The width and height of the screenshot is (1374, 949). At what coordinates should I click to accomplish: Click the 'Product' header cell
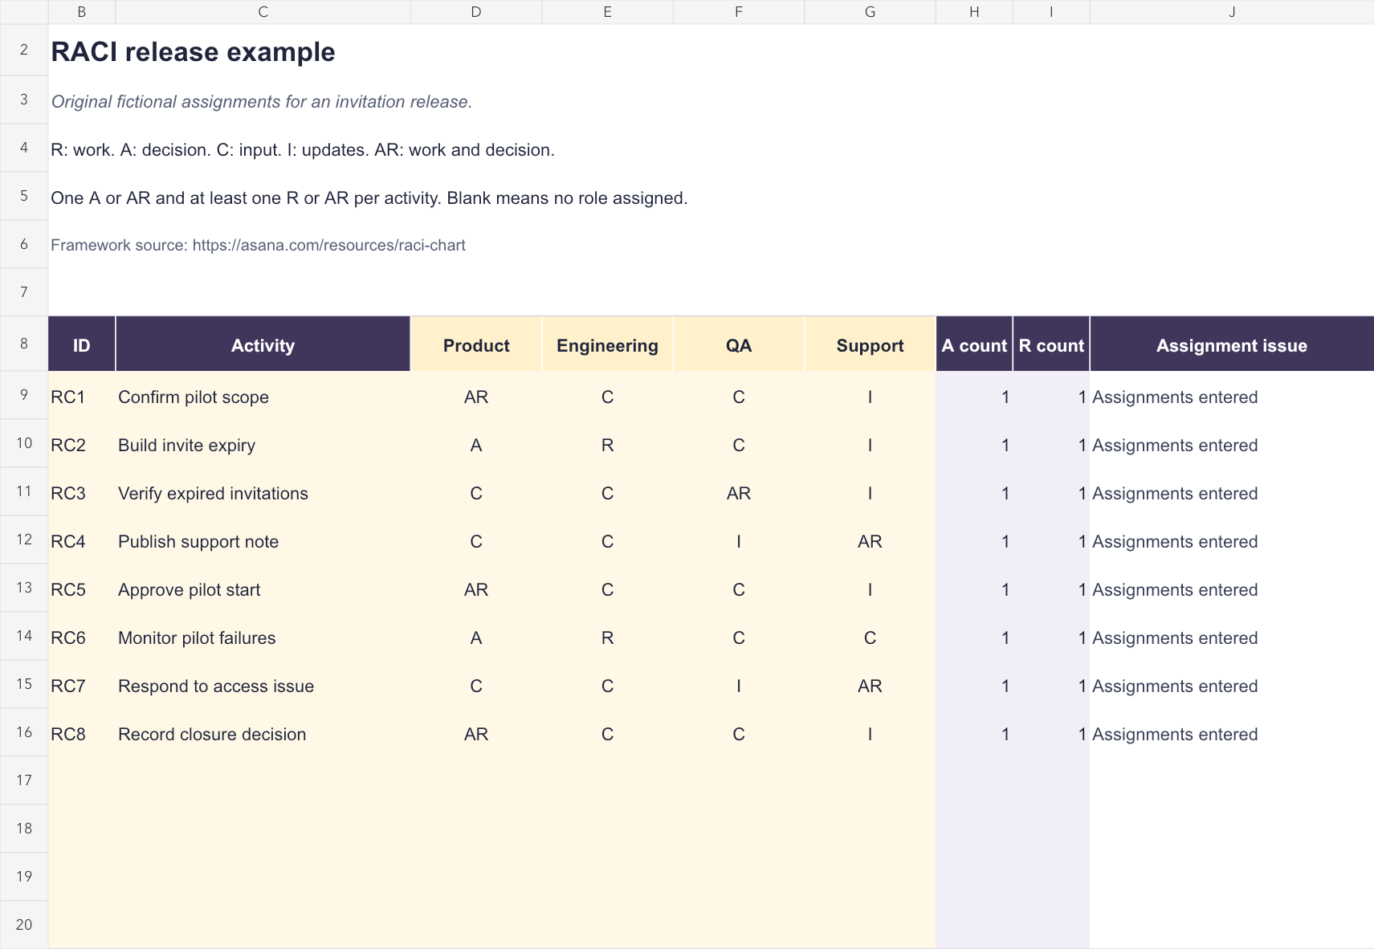click(x=476, y=345)
